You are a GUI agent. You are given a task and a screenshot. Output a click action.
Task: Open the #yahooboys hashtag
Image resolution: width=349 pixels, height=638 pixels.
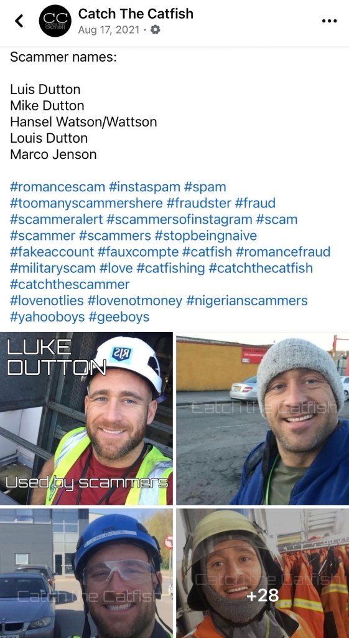[47, 317]
